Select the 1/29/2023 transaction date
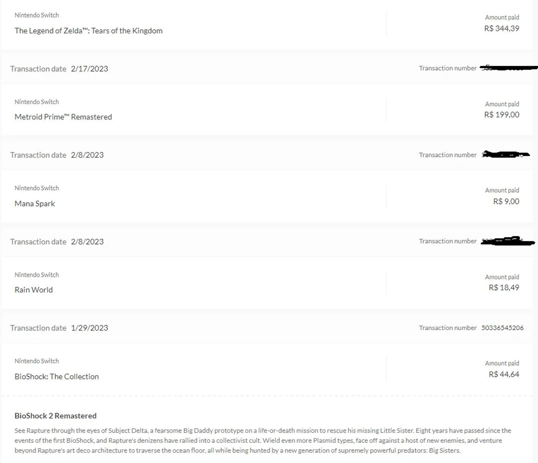The image size is (538, 463). [90, 328]
